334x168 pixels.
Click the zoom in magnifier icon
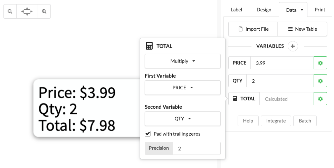coord(44,11)
